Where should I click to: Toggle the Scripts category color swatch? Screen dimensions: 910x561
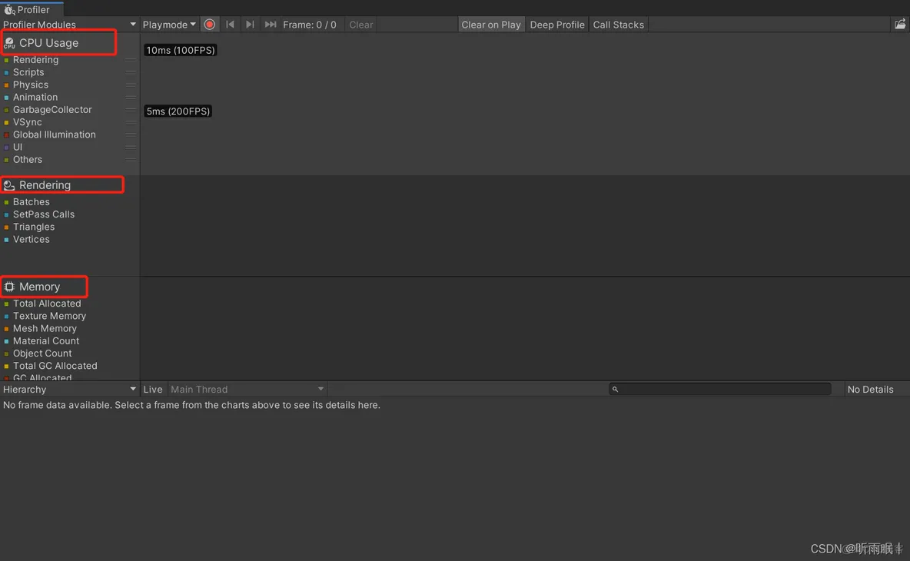(6, 72)
